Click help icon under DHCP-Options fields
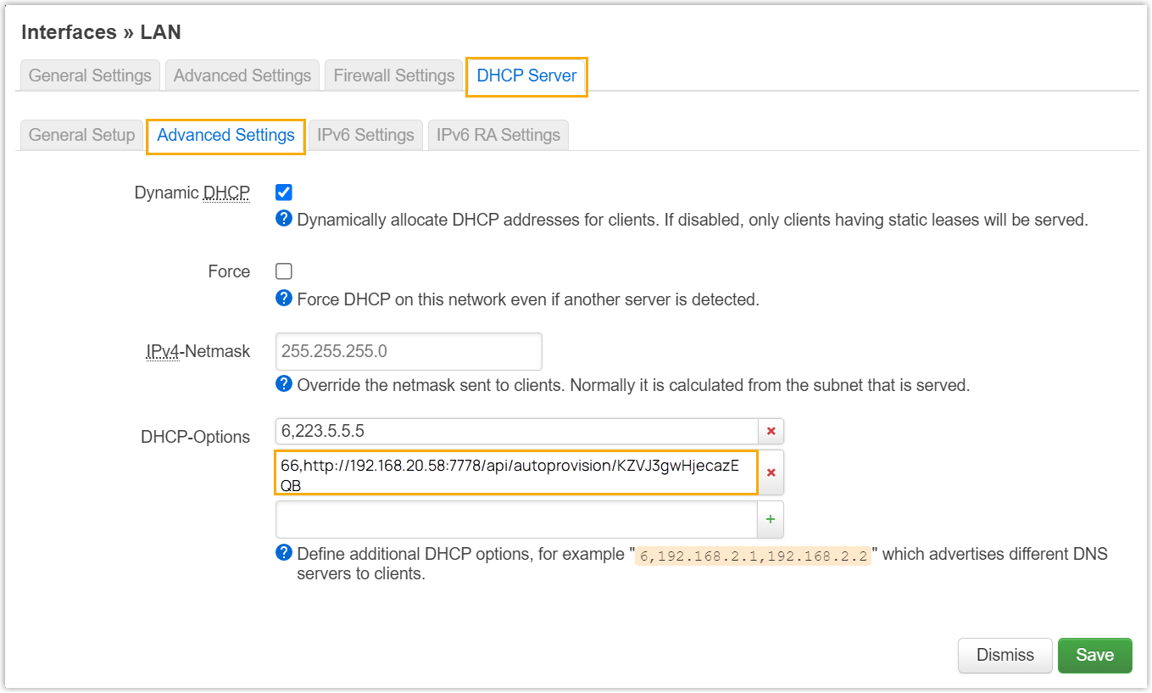This screenshot has height=693, width=1152. 285,553
